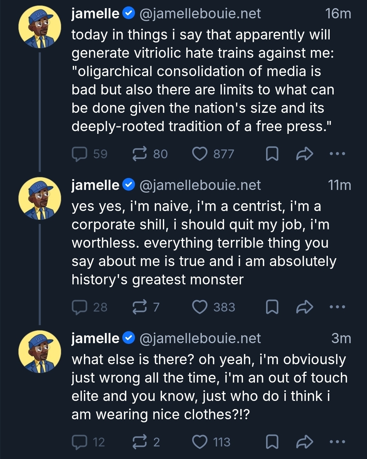Repost the post with 7 reposts
This screenshot has height=459, width=367.
pos(140,307)
